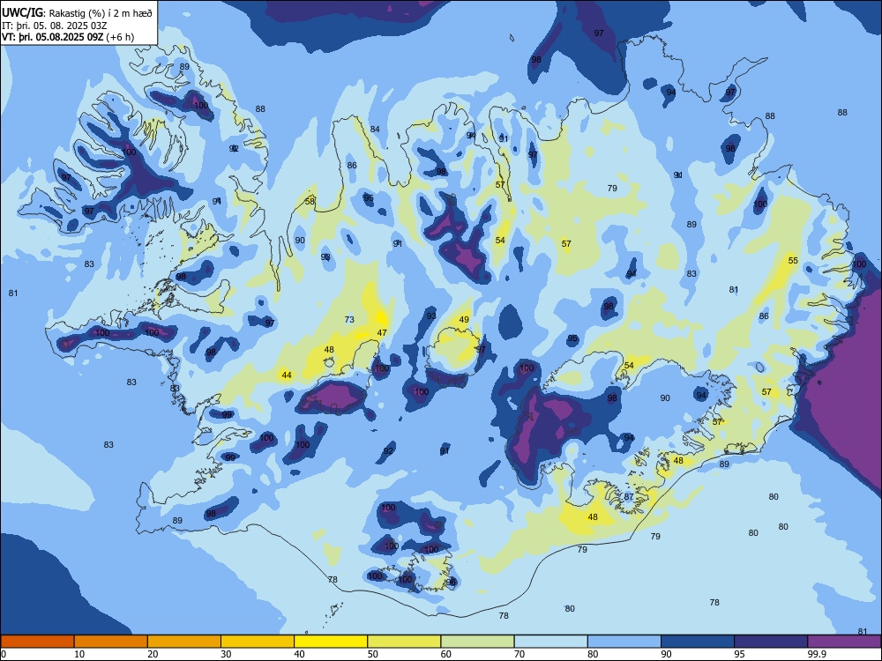Click the humidity value 55 on the map
The height and width of the screenshot is (661, 882).
(x=793, y=260)
